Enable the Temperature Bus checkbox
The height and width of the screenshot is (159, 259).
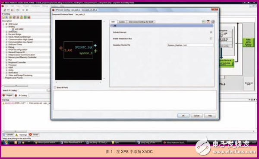(211, 39)
